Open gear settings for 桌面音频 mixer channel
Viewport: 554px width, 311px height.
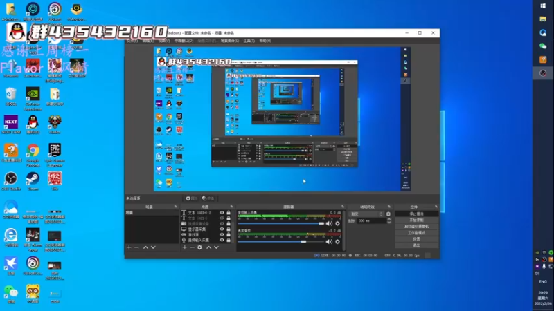coord(337,241)
